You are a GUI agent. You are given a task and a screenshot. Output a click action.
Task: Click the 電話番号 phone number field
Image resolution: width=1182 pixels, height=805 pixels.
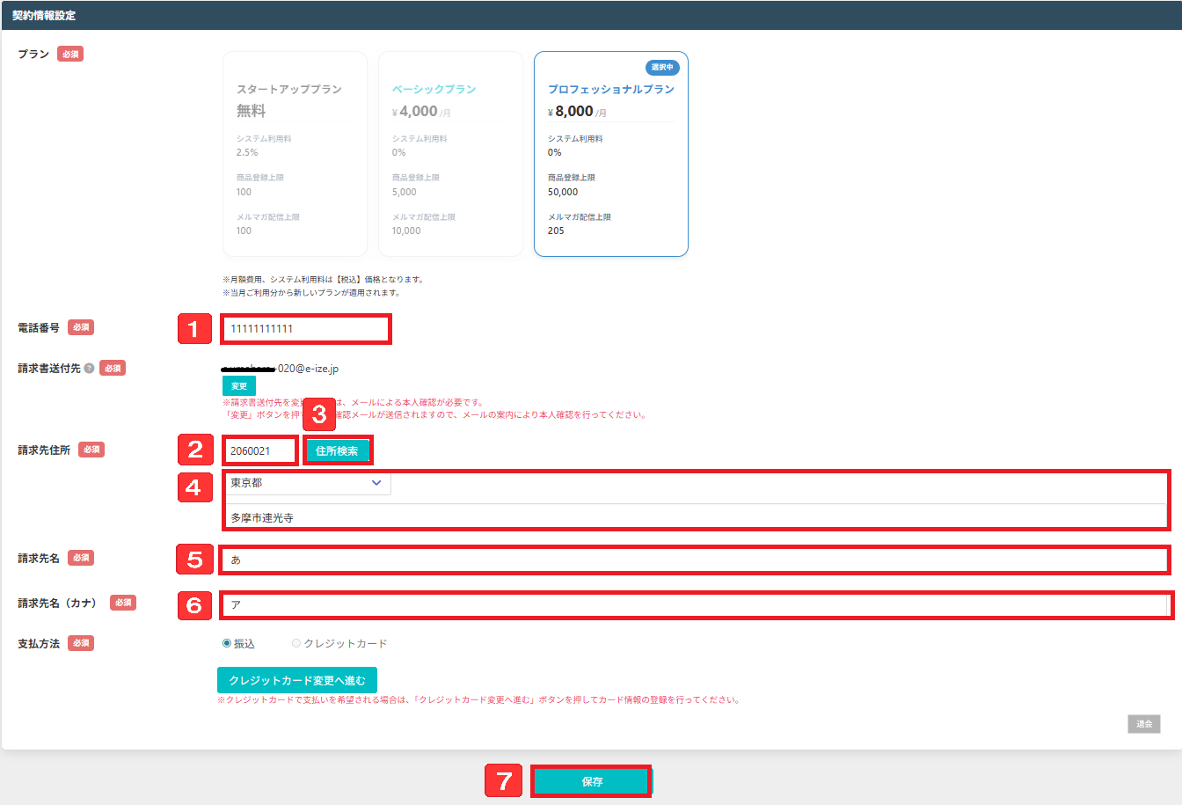[303, 329]
